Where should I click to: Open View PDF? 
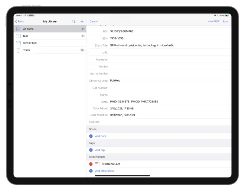point(213,22)
